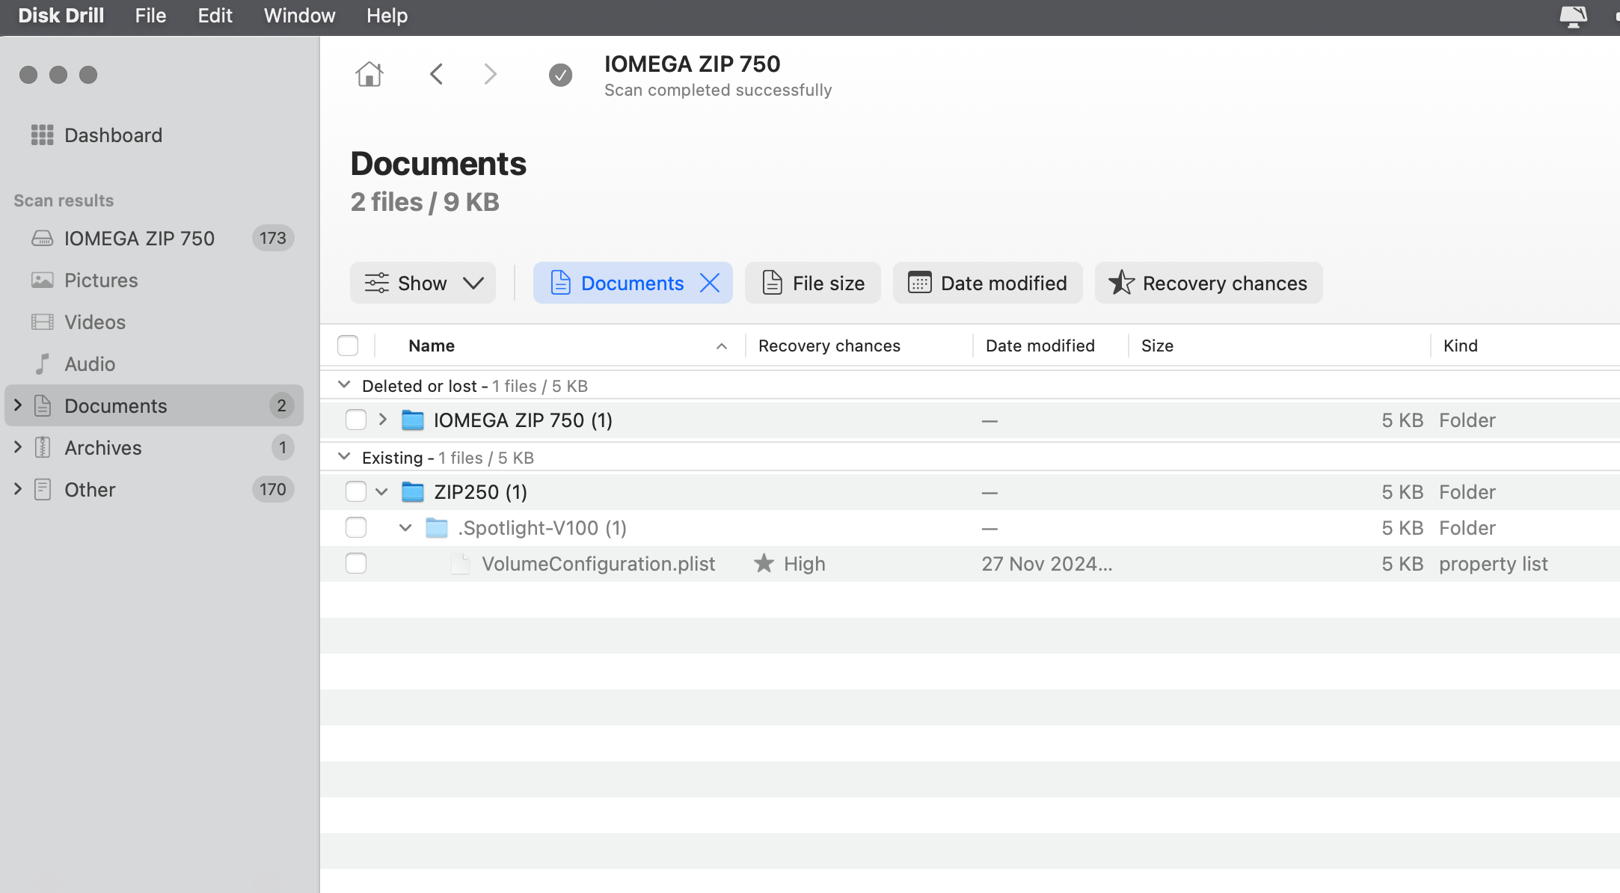Image resolution: width=1620 pixels, height=893 pixels.
Task: Select Pictures in scan results sidebar
Action: (x=101, y=280)
